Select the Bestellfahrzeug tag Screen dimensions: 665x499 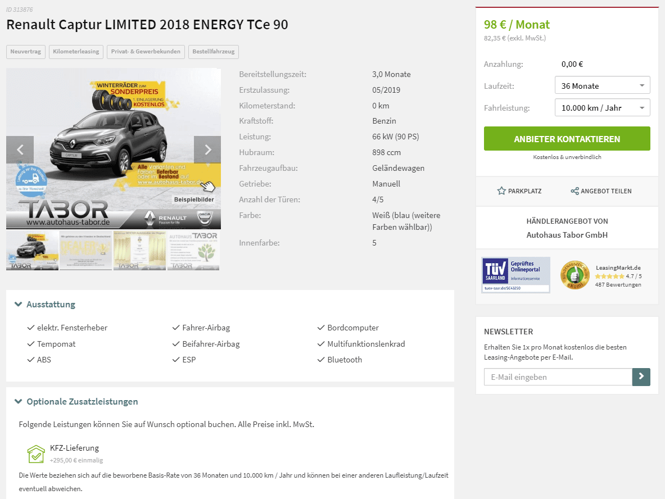(x=213, y=52)
